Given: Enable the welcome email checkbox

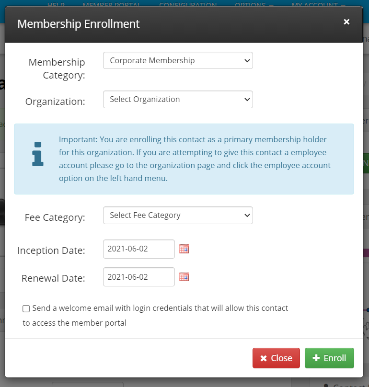Looking at the screenshot, I should (x=26, y=308).
